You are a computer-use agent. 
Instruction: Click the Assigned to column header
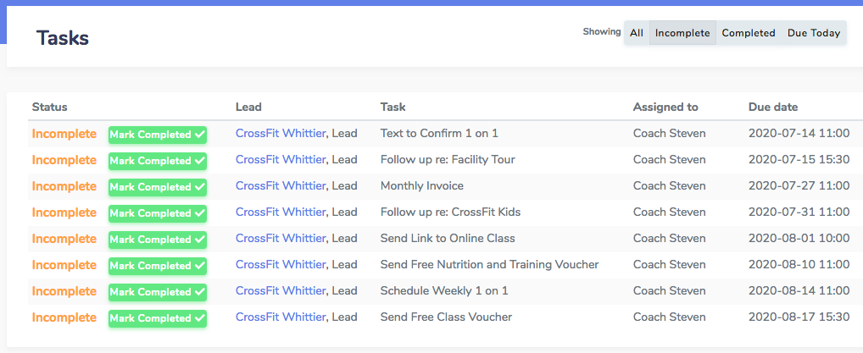[665, 108]
